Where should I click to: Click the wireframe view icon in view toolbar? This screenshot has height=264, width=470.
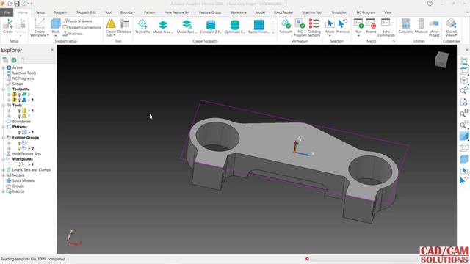463,148
